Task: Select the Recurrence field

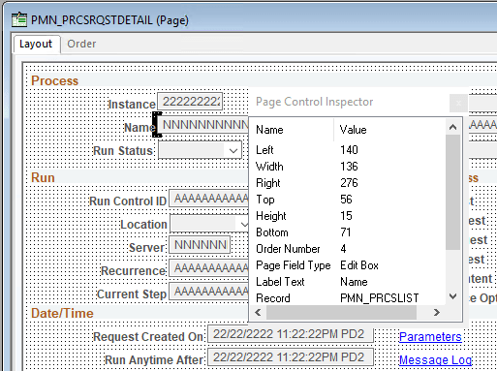Action: pos(209,268)
